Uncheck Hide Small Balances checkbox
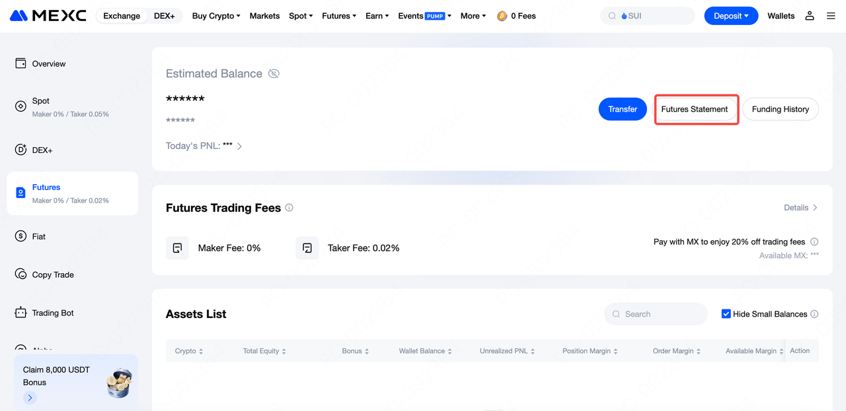This screenshot has height=411, width=846. [726, 314]
